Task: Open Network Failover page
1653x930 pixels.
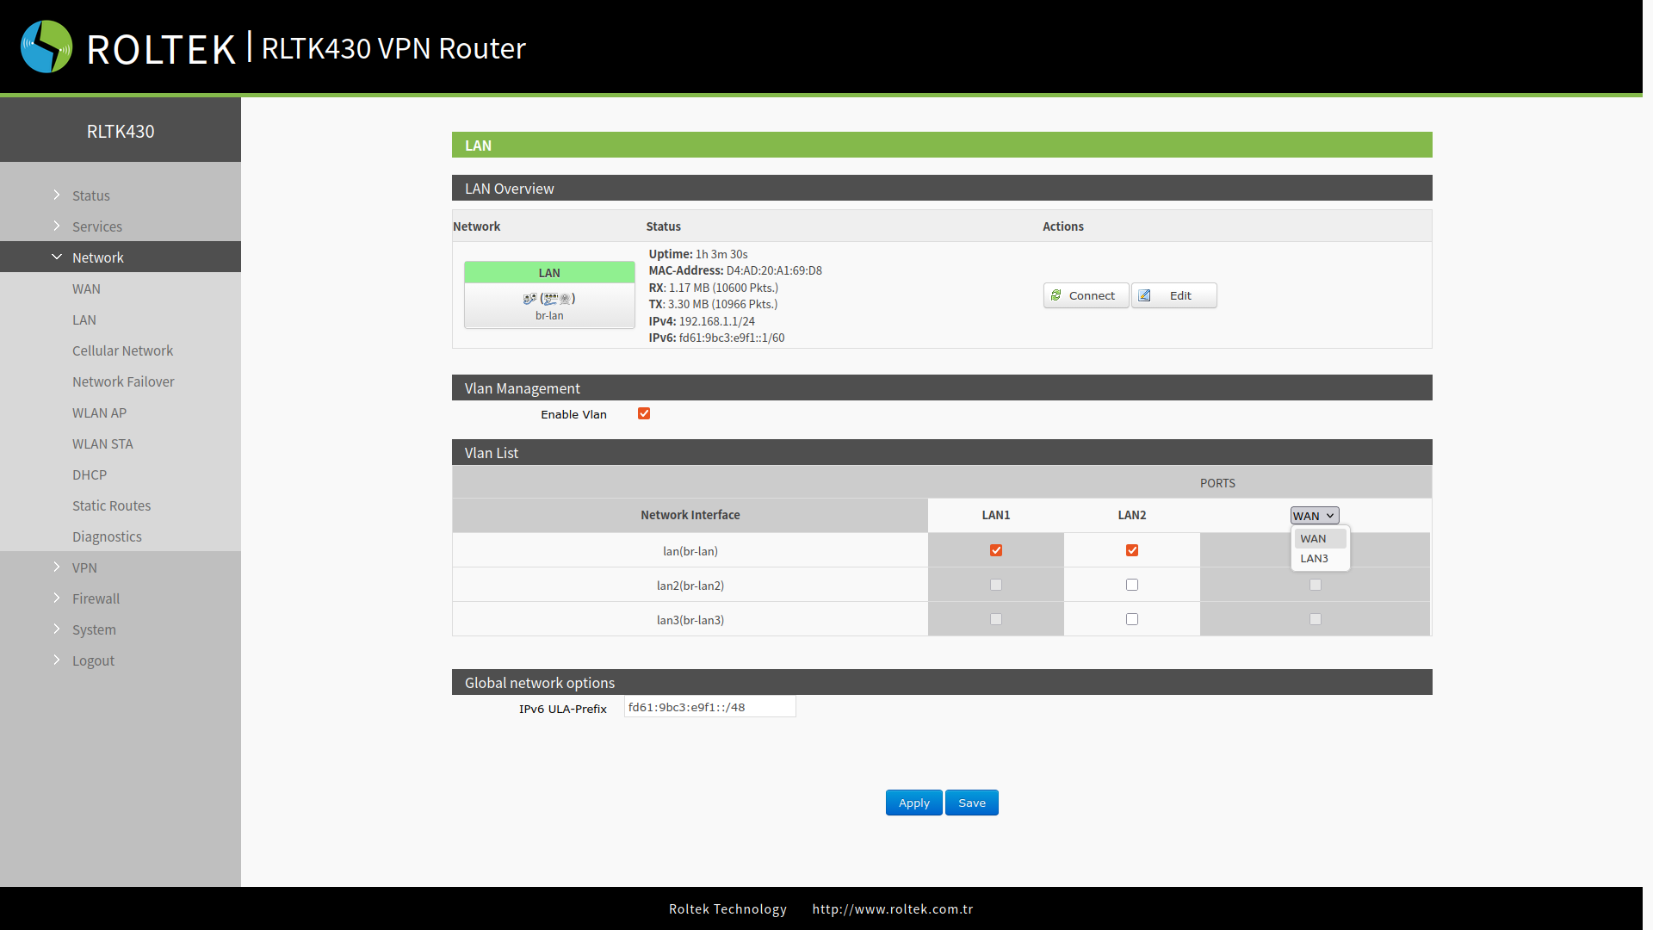Action: (x=123, y=381)
